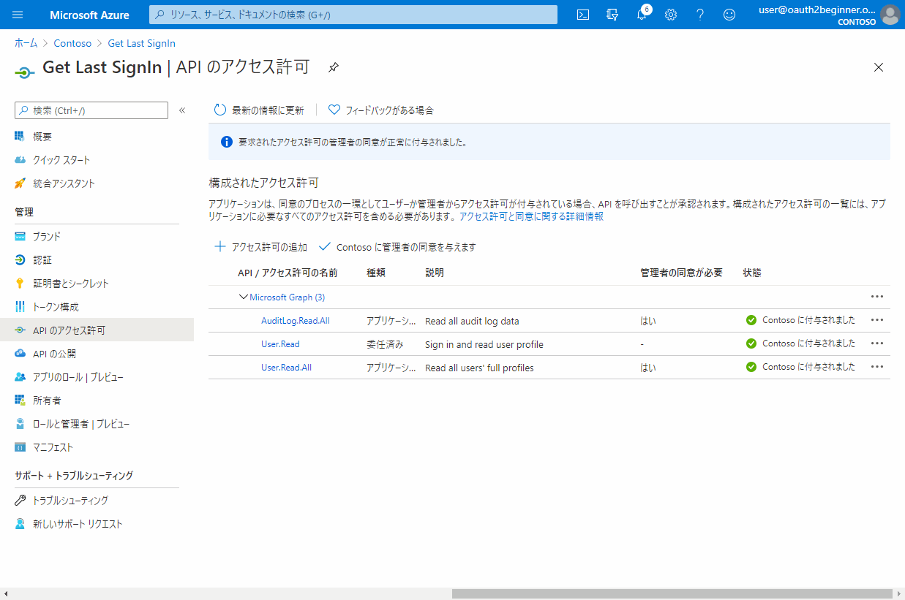Open options for User.Read row
The image size is (905, 600).
coord(877,343)
